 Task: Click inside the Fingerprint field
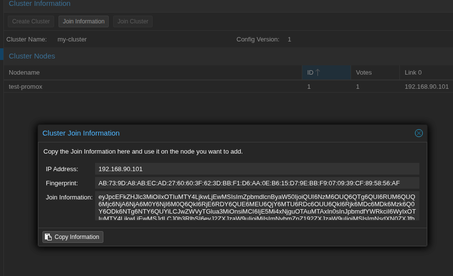(x=256, y=183)
